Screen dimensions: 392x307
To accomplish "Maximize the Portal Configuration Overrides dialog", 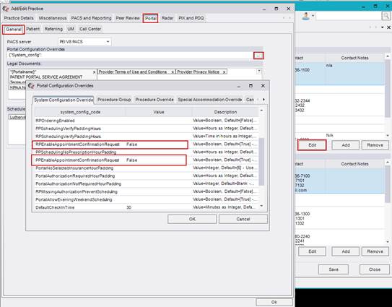I will 251,86.
